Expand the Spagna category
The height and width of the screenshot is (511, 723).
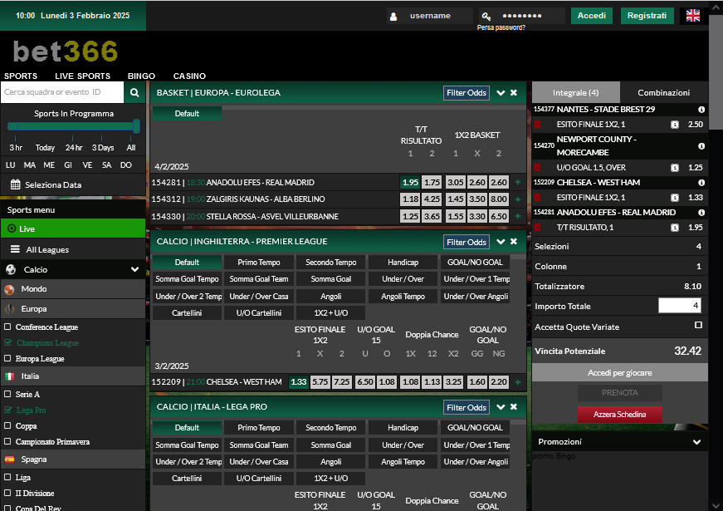coord(73,459)
